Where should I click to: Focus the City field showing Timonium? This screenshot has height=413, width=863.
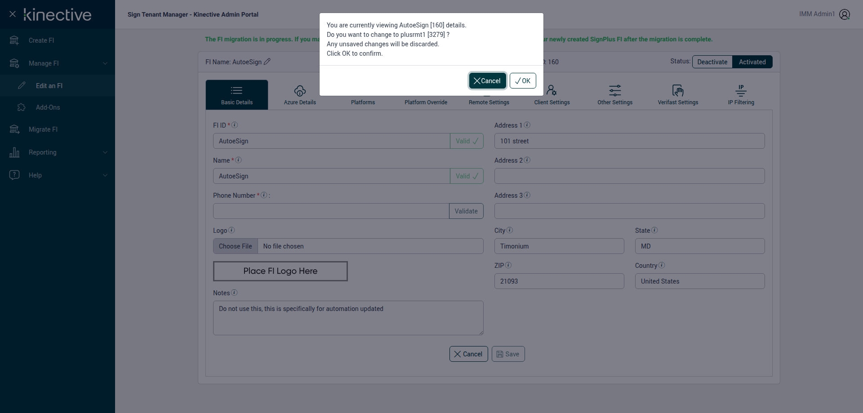(559, 246)
